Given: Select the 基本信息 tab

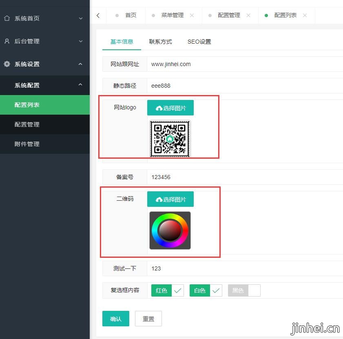Looking at the screenshot, I should (x=122, y=42).
